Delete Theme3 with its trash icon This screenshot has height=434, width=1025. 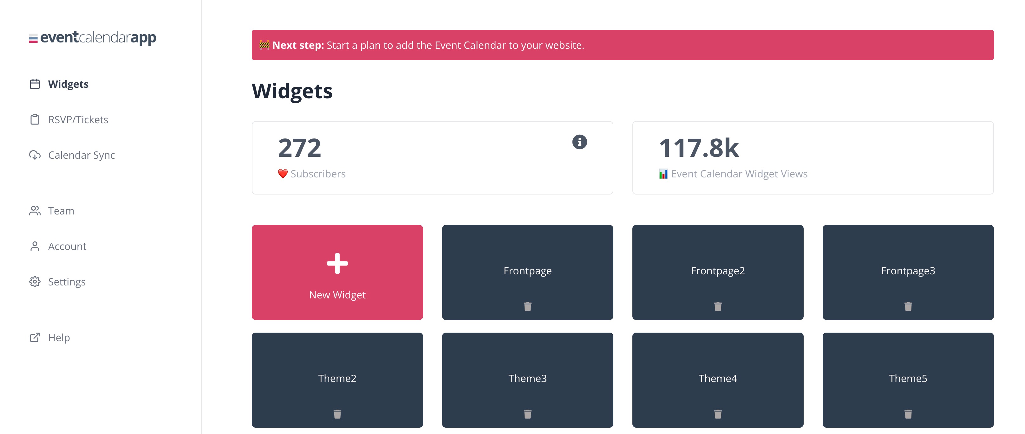click(528, 414)
